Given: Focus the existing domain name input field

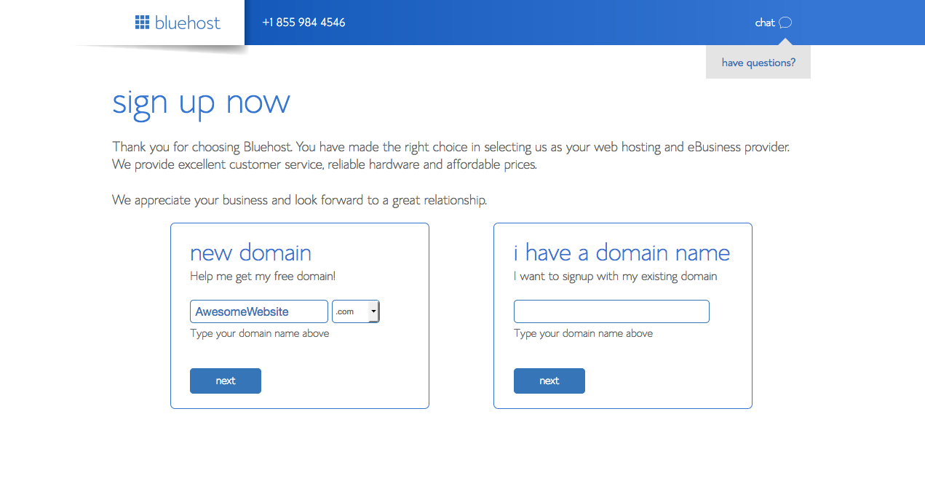Looking at the screenshot, I should [611, 311].
